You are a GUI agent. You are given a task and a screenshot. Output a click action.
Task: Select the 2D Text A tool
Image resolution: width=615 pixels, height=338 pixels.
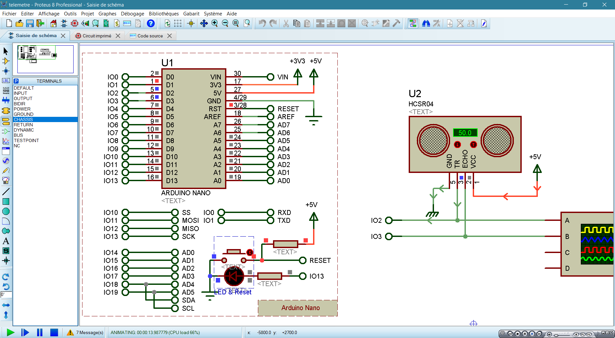(x=6, y=241)
